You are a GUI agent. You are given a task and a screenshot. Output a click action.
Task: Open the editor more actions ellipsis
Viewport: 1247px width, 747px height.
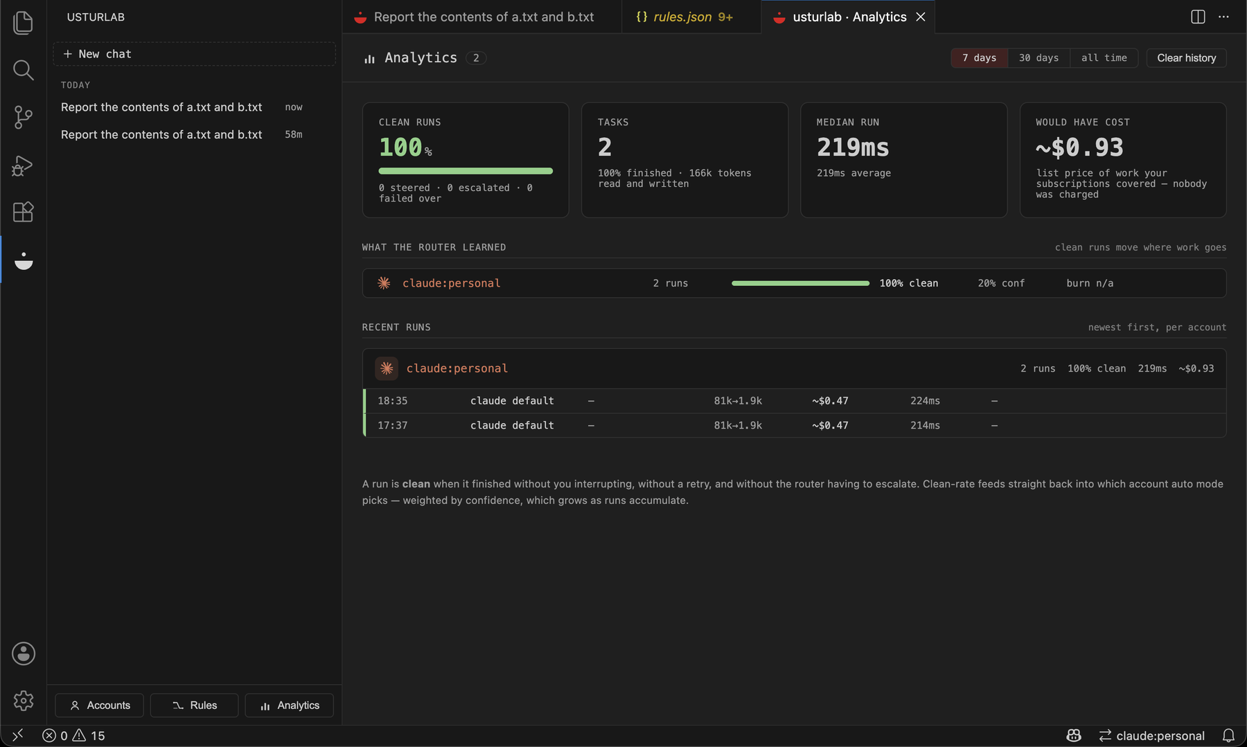pyautogui.click(x=1223, y=17)
